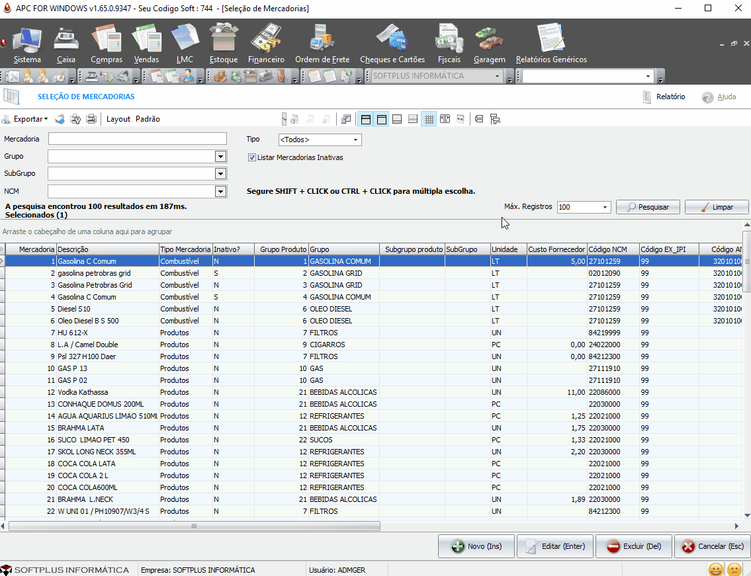
Task: Click the Padrão layout item
Action: point(148,119)
